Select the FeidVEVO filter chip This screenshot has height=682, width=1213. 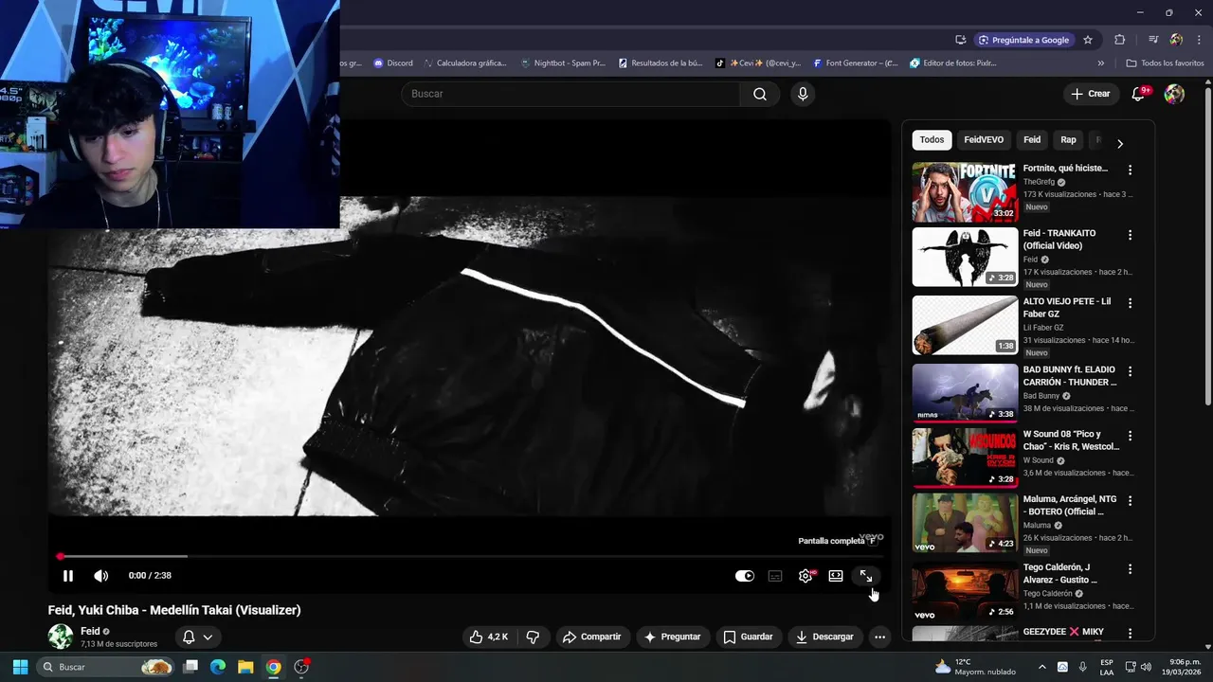[x=984, y=140]
